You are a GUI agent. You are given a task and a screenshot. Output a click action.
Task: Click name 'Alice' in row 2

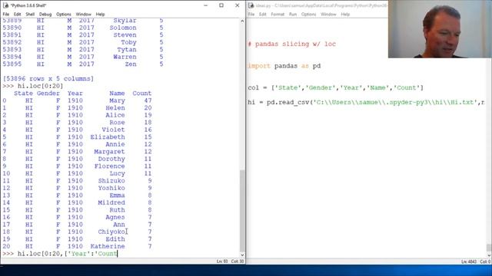coord(115,115)
